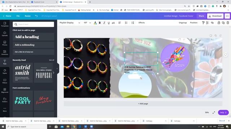
Task: Open the Help button
Action: [x=223, y=113]
